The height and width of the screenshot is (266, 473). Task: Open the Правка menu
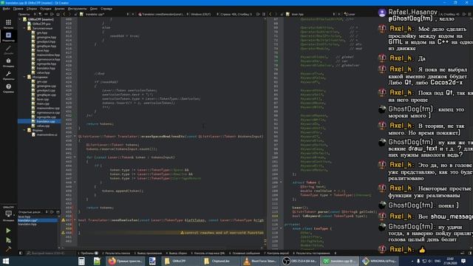18,9
